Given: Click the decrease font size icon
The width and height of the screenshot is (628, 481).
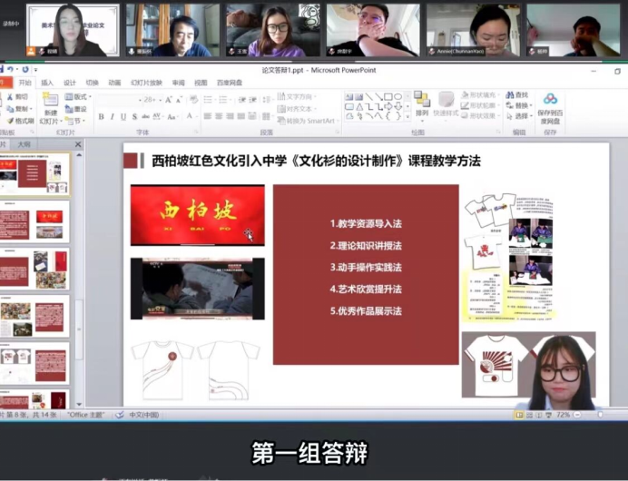Looking at the screenshot, I should coord(179,100).
